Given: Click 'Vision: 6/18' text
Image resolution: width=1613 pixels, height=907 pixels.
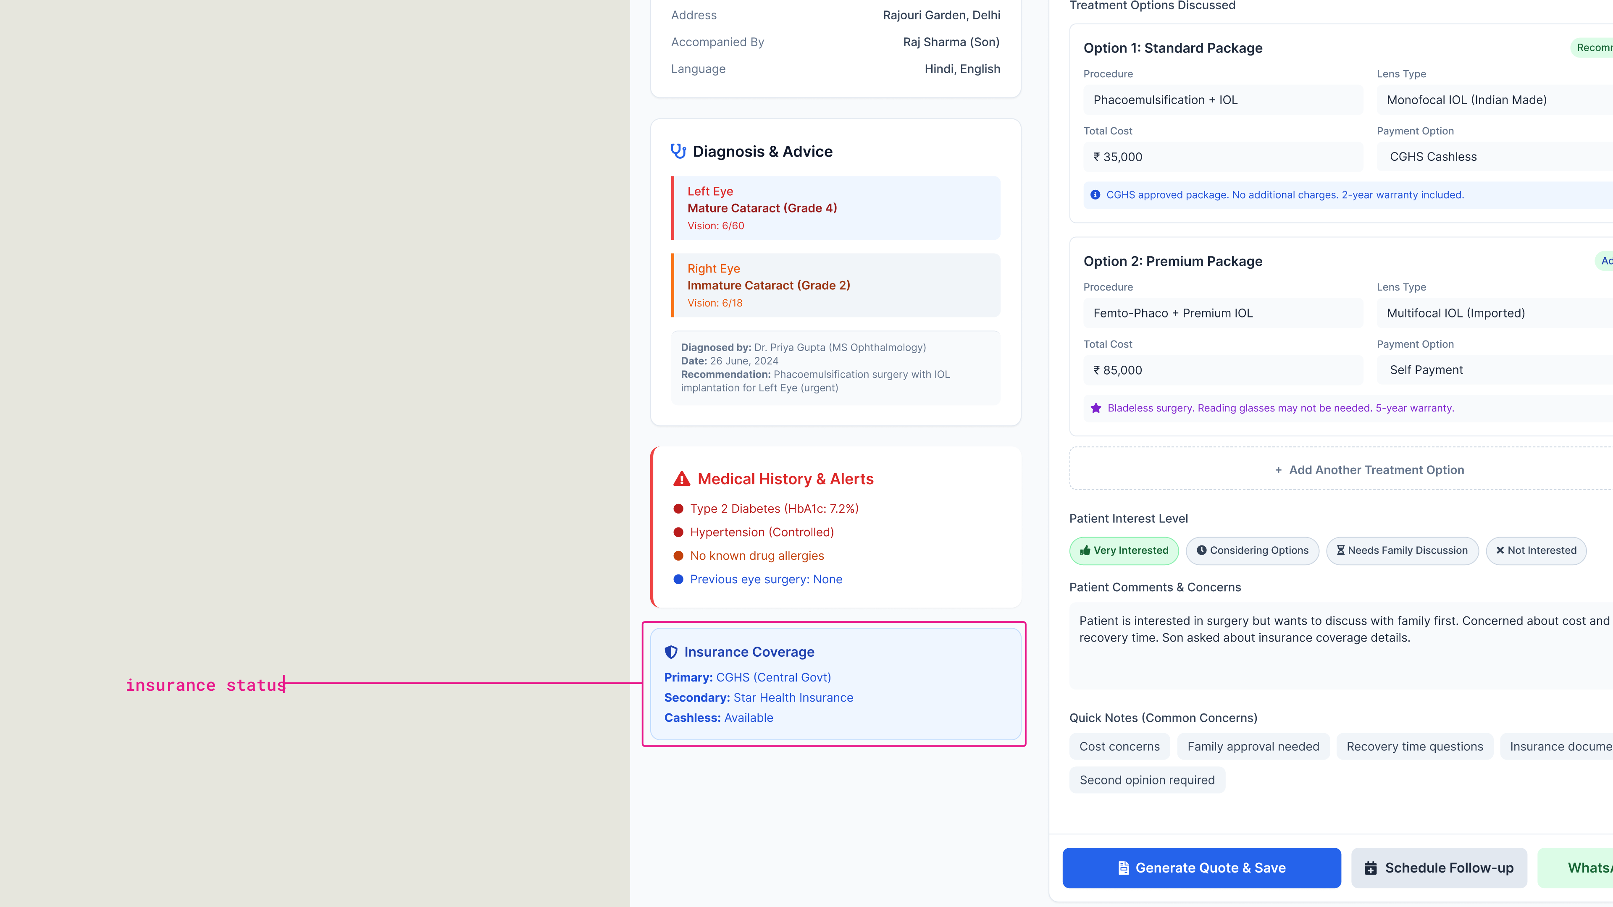Looking at the screenshot, I should click(x=715, y=303).
